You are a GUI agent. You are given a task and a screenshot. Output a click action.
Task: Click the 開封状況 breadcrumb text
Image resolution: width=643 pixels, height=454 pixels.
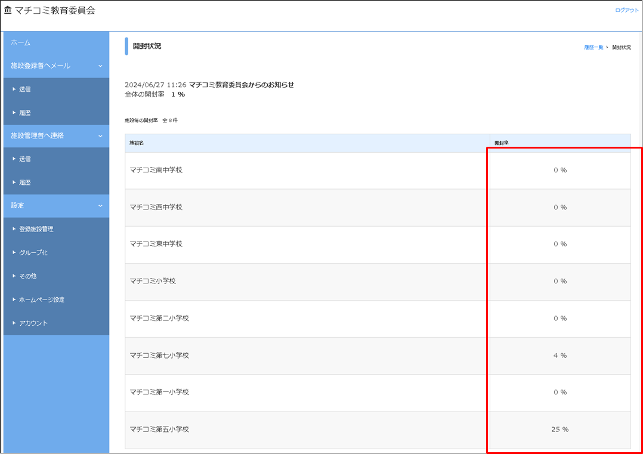(x=622, y=48)
